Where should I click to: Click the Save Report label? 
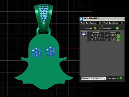click(x=106, y=29)
